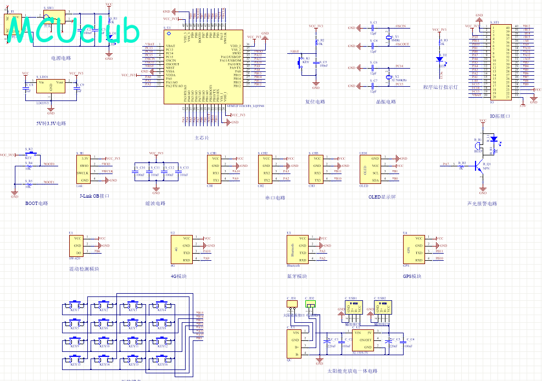Click the "晶振电路" section label

[386, 102]
